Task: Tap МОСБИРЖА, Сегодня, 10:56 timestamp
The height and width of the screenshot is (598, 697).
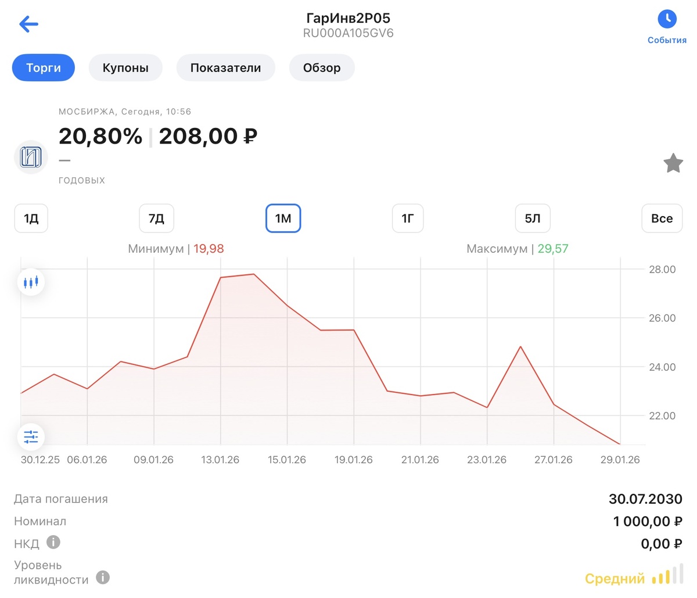Action: pyautogui.click(x=125, y=112)
